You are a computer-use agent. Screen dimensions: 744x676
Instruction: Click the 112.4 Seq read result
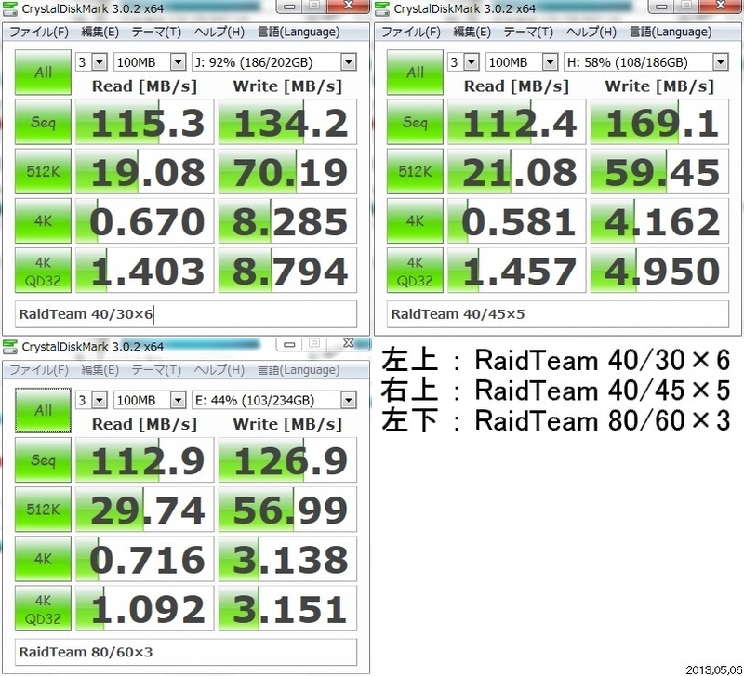(x=517, y=122)
